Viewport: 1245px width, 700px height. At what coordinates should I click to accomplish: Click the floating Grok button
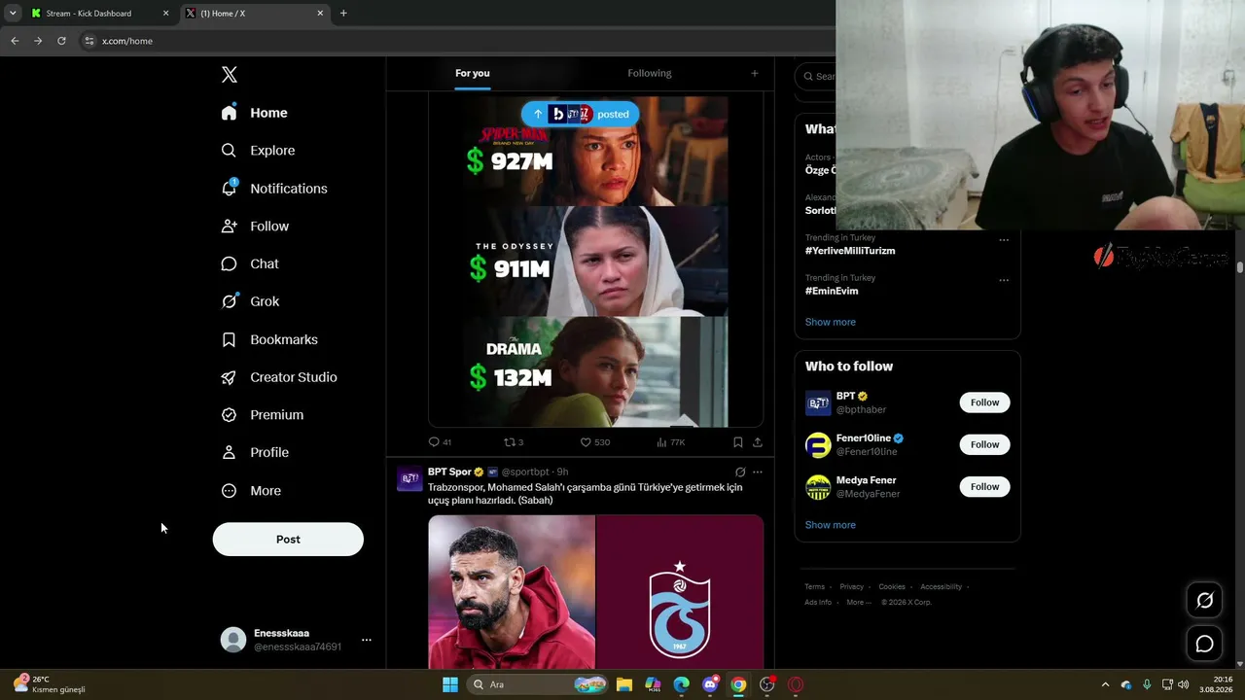click(1204, 601)
